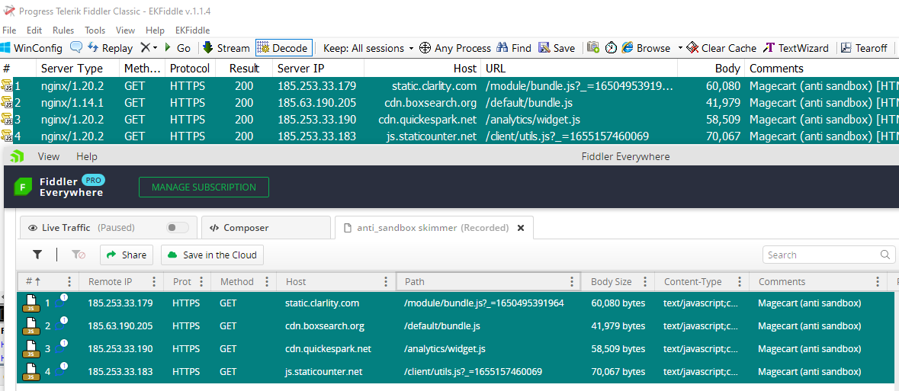Toggle Stream mode in toolbar

pyautogui.click(x=226, y=48)
